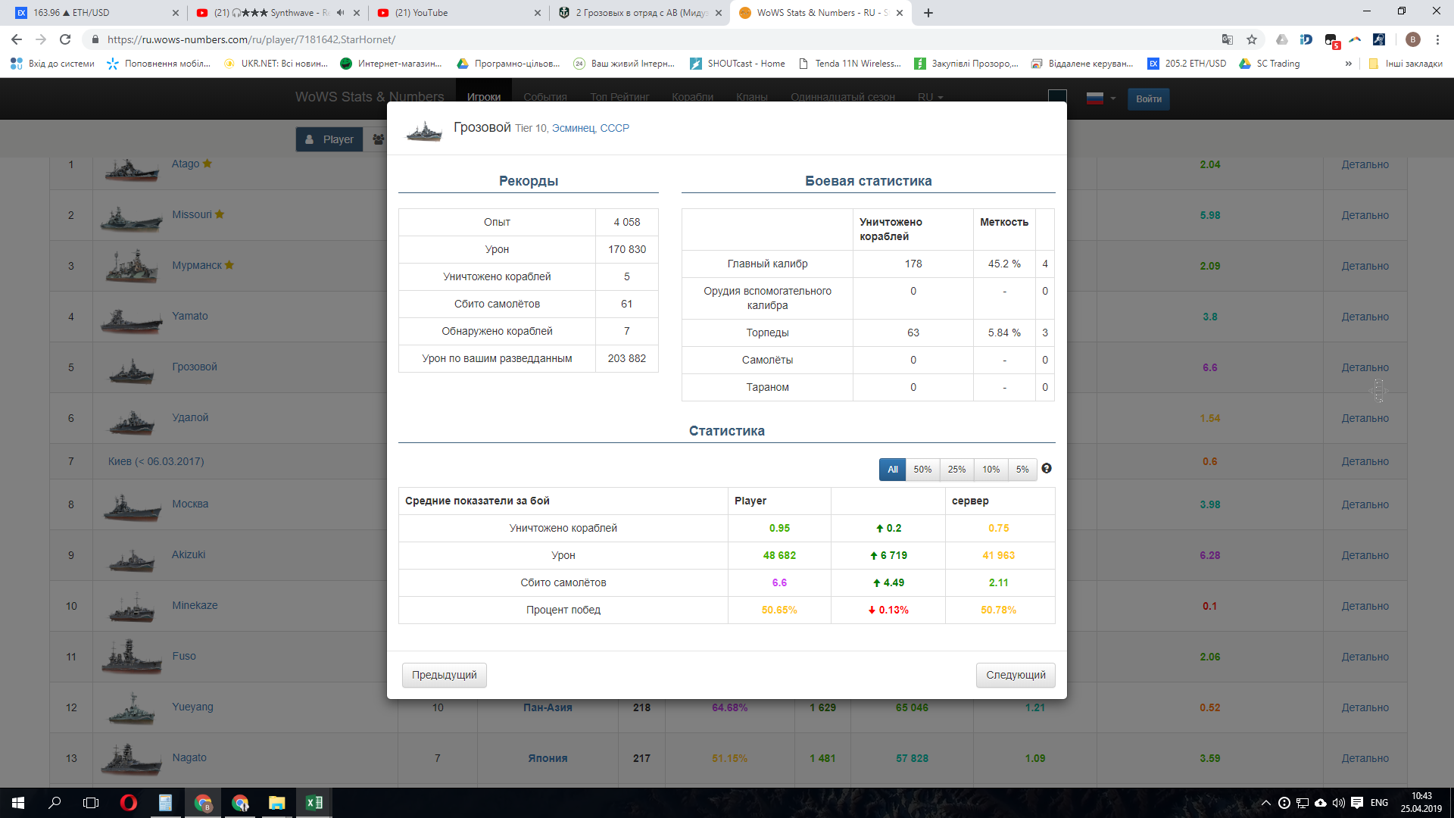Open new browser tab plus button

point(928,13)
